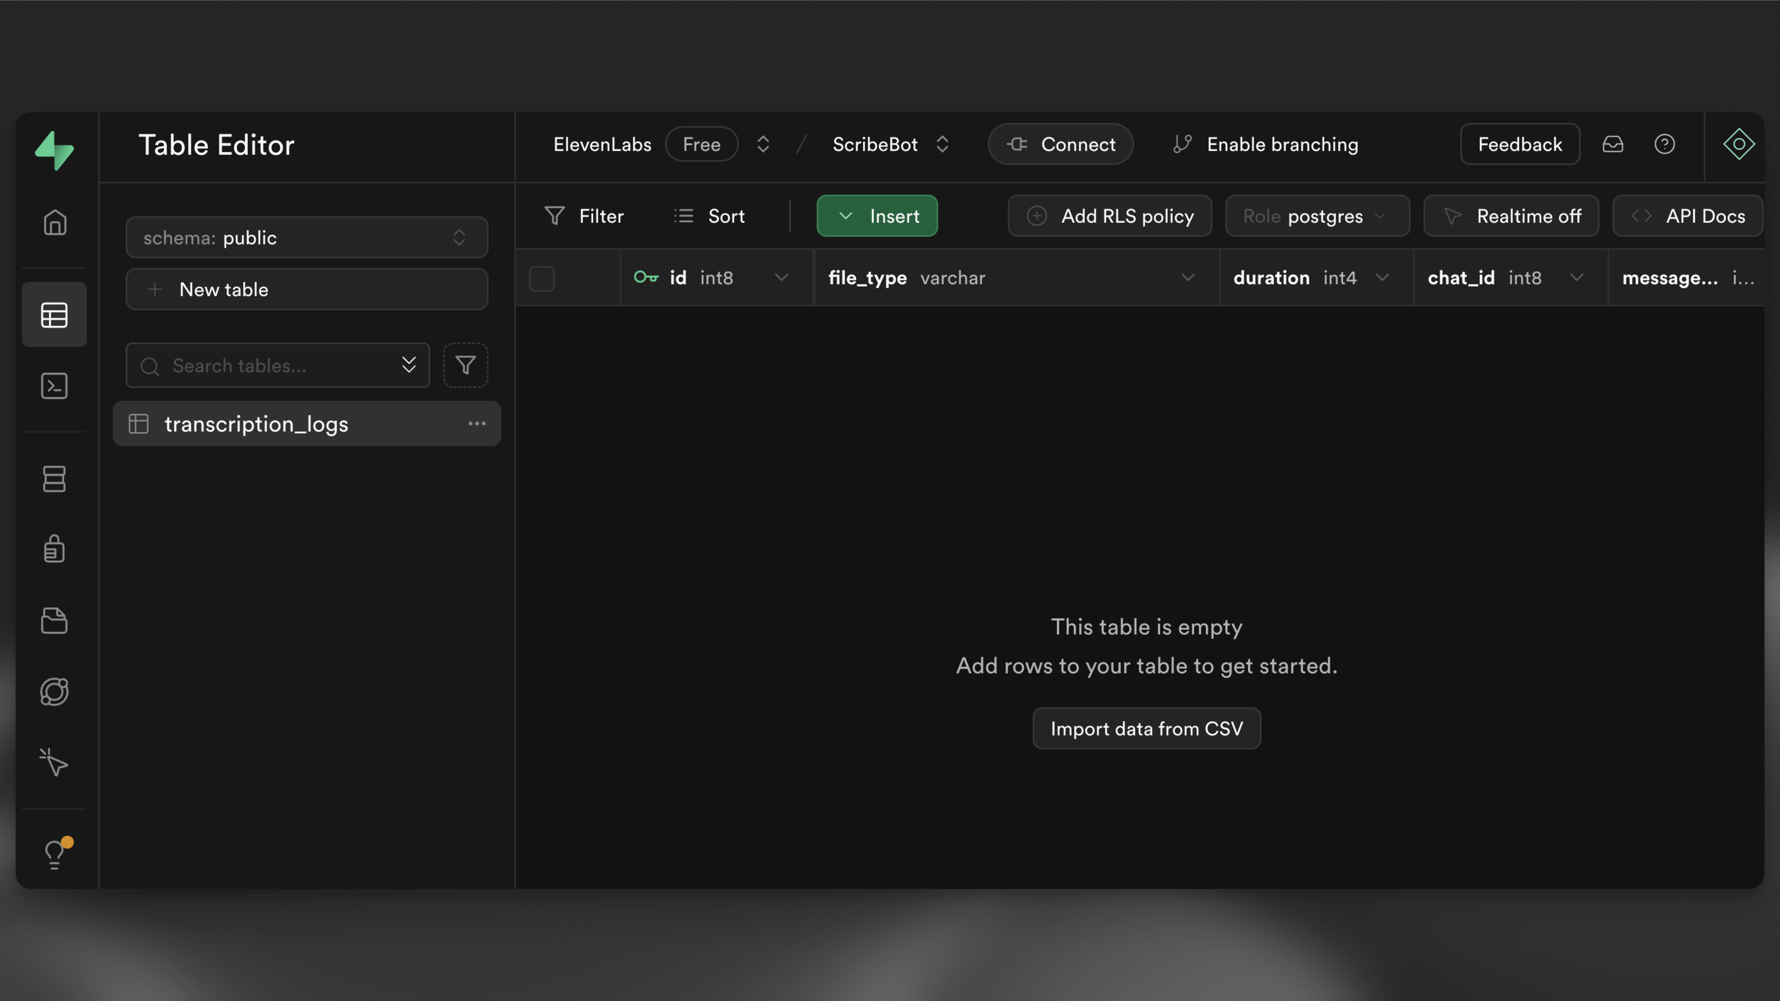The width and height of the screenshot is (1780, 1001).
Task: Open the Advisors lightbulb with notification dot
Action: (x=55, y=854)
